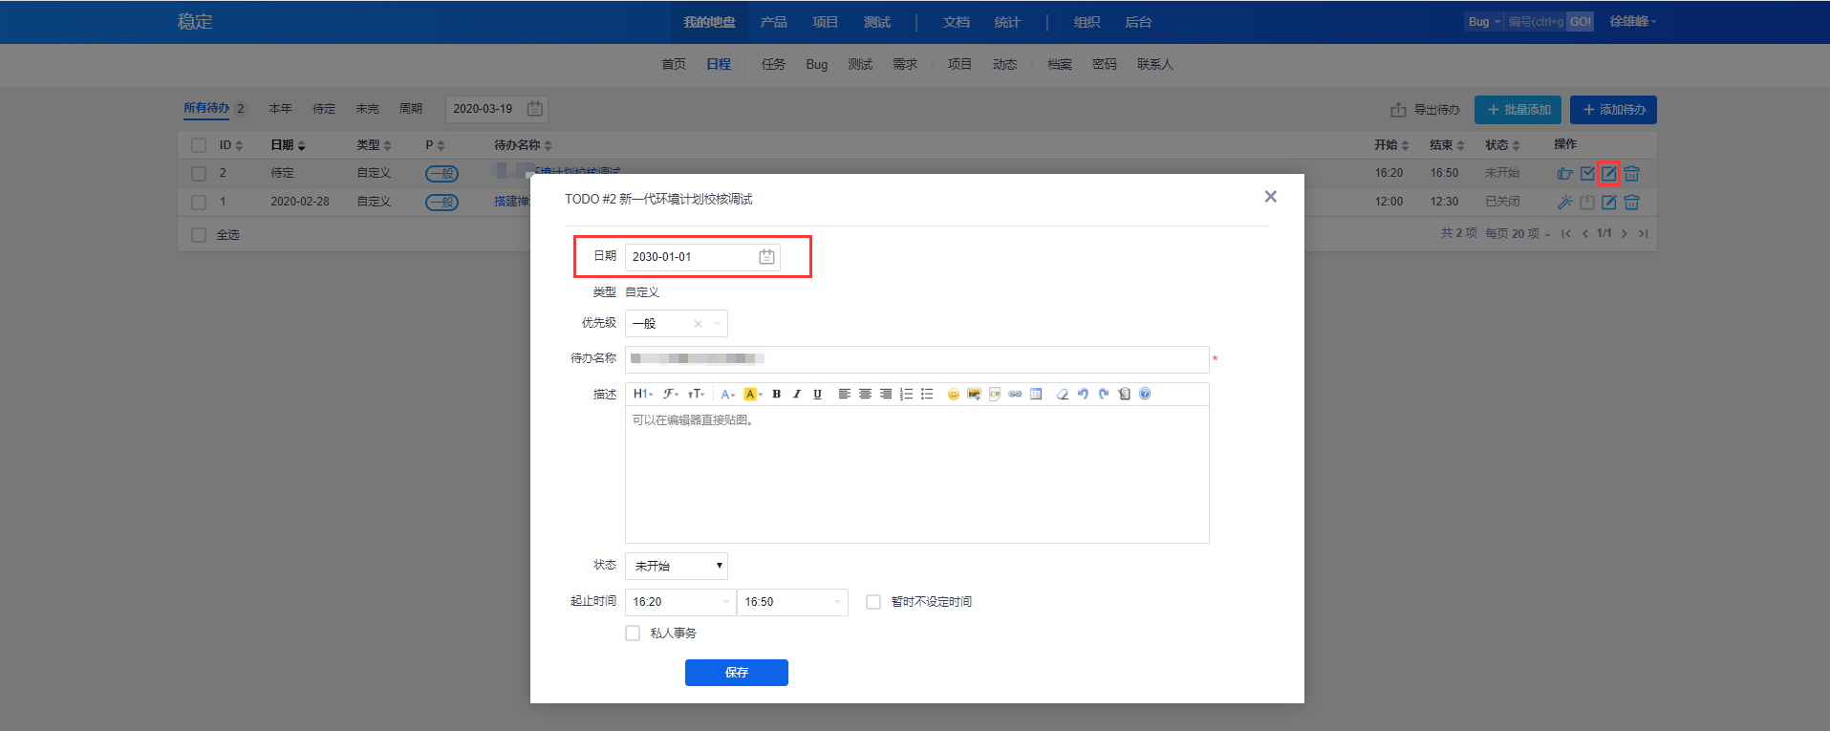Screen dimensions: 1830x731
Task: Click the 添加待办 button
Action: 1613,110
